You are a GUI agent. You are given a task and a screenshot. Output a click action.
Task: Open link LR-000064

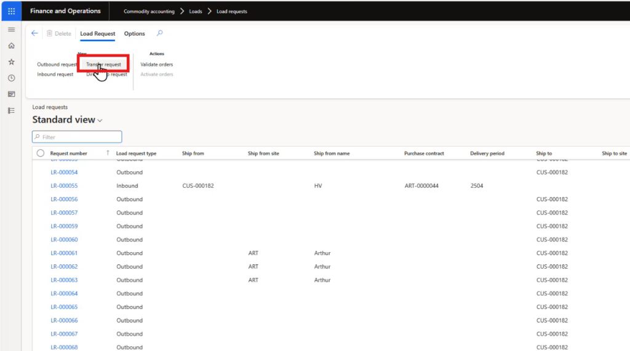(x=64, y=293)
